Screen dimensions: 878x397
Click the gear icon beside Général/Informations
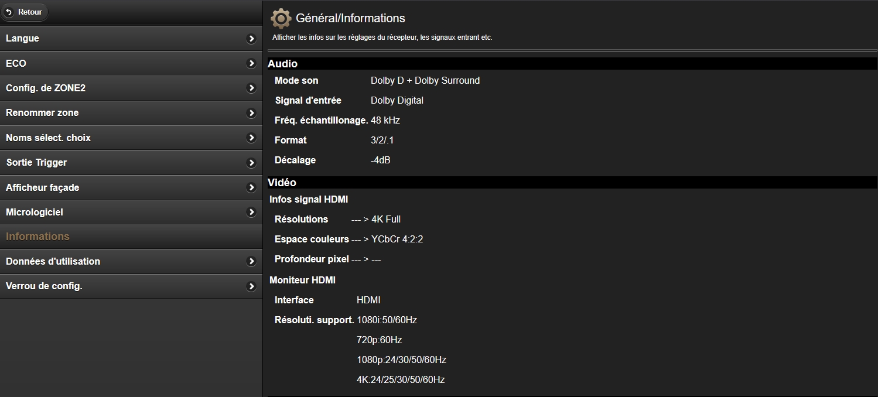[281, 19]
